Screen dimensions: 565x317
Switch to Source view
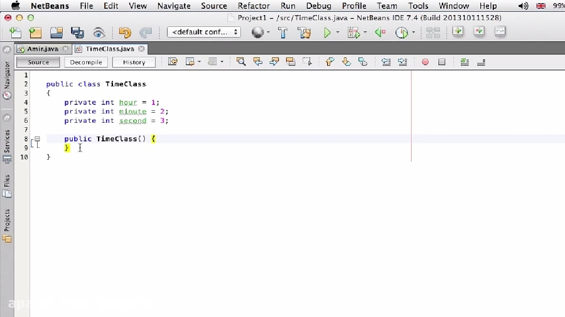(x=38, y=62)
